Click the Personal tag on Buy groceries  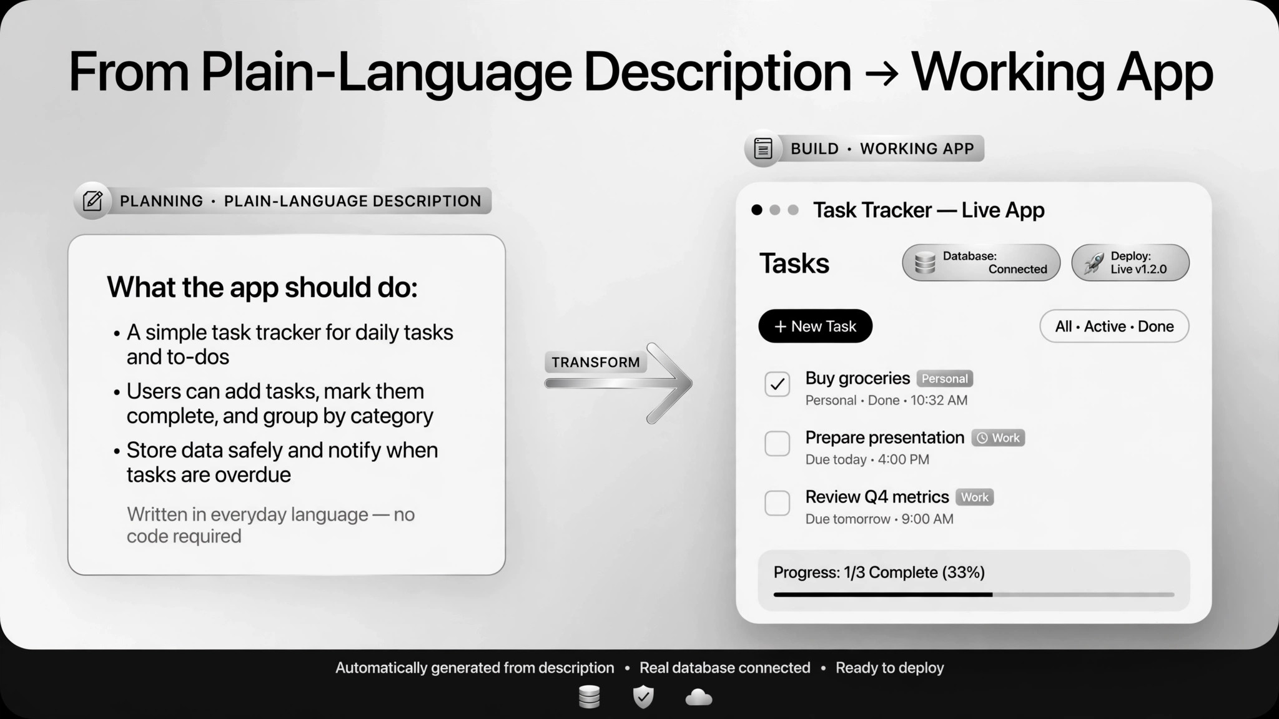point(944,379)
